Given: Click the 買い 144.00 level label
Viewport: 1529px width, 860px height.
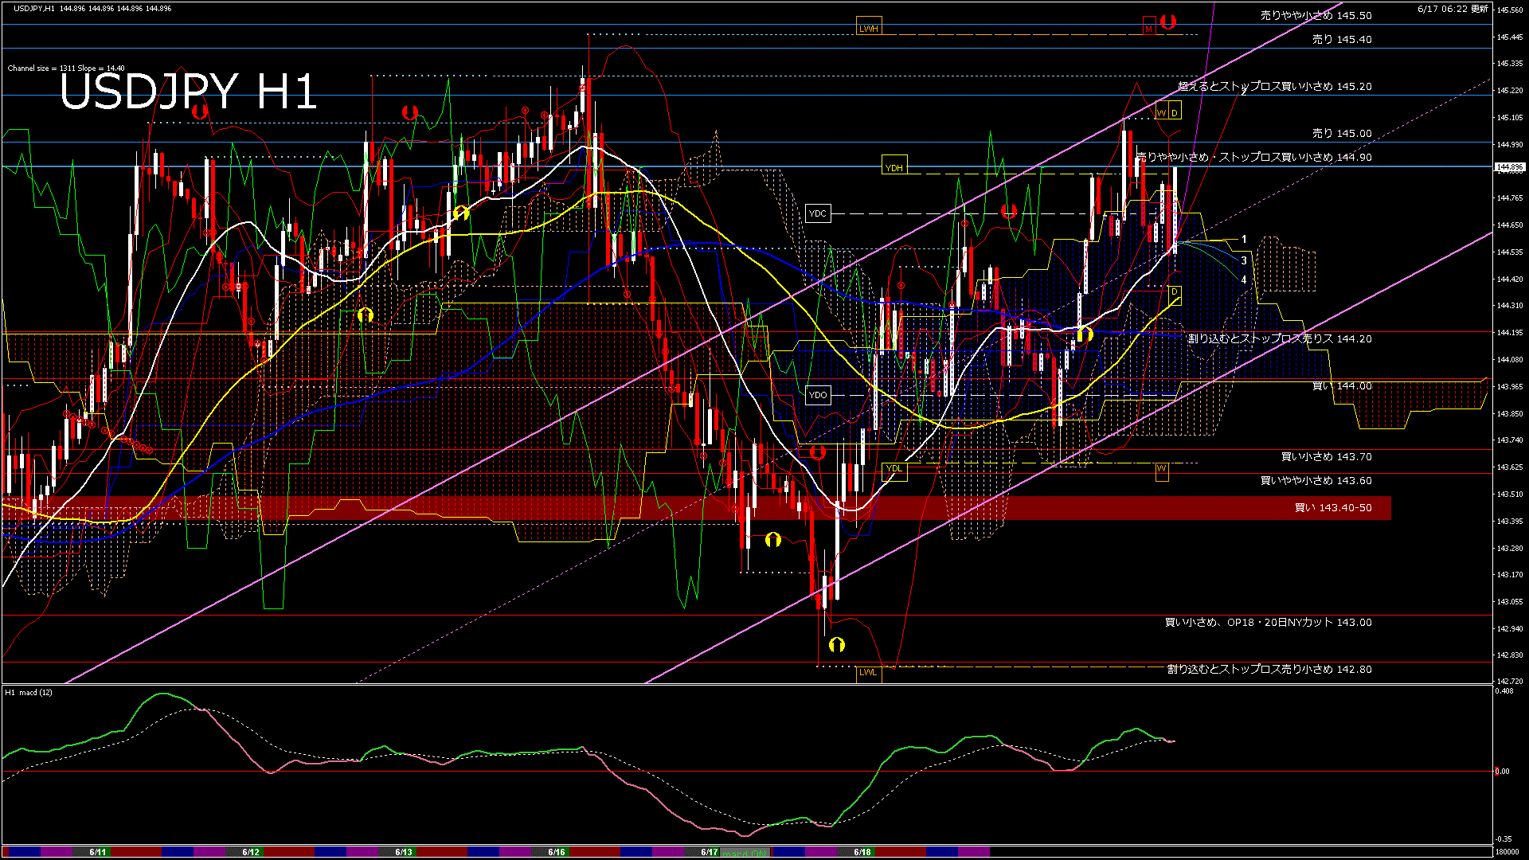Looking at the screenshot, I should (x=1342, y=386).
